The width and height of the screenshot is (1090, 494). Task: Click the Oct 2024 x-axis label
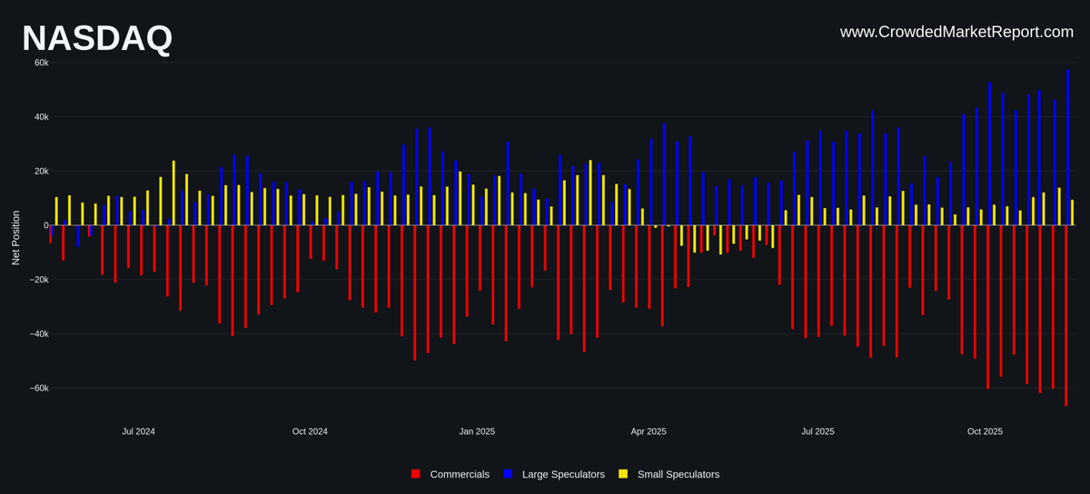tap(310, 431)
